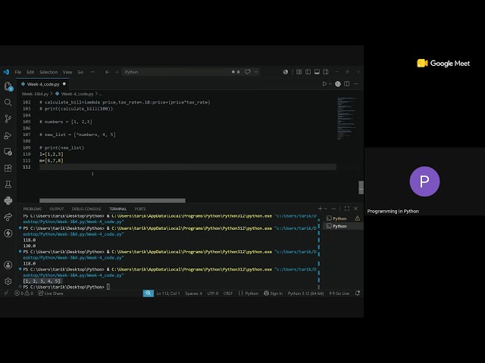Select the second Python terminal entry
Viewport: 485px width, 363px height.
(x=343, y=226)
